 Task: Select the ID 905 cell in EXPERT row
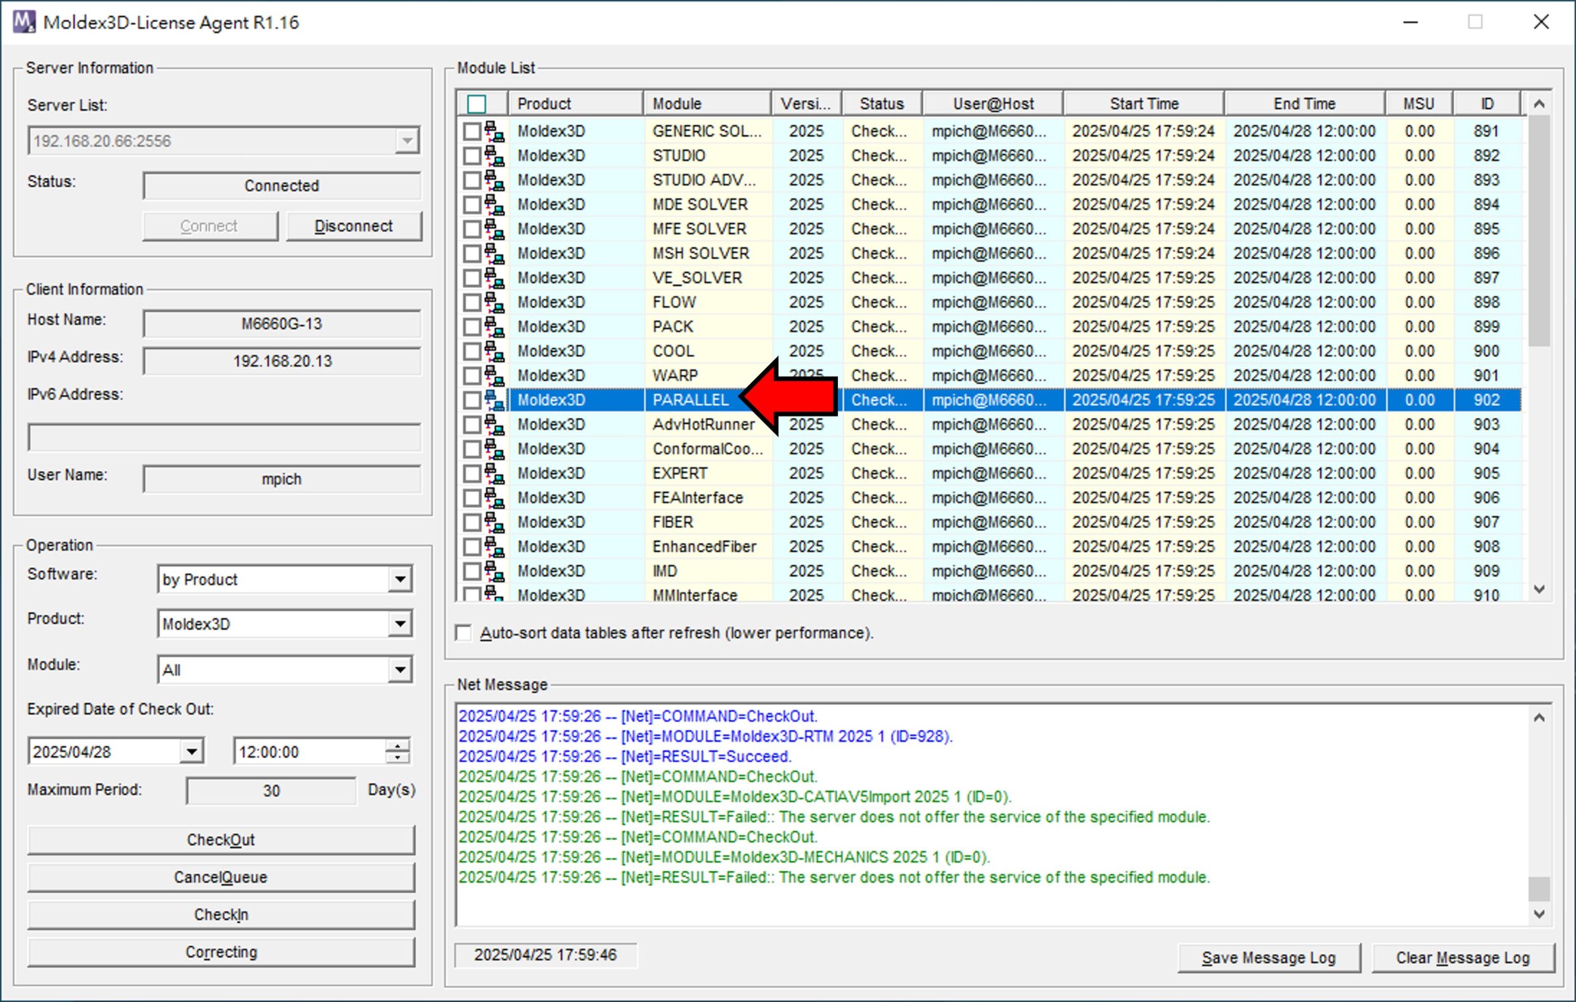tap(1486, 473)
